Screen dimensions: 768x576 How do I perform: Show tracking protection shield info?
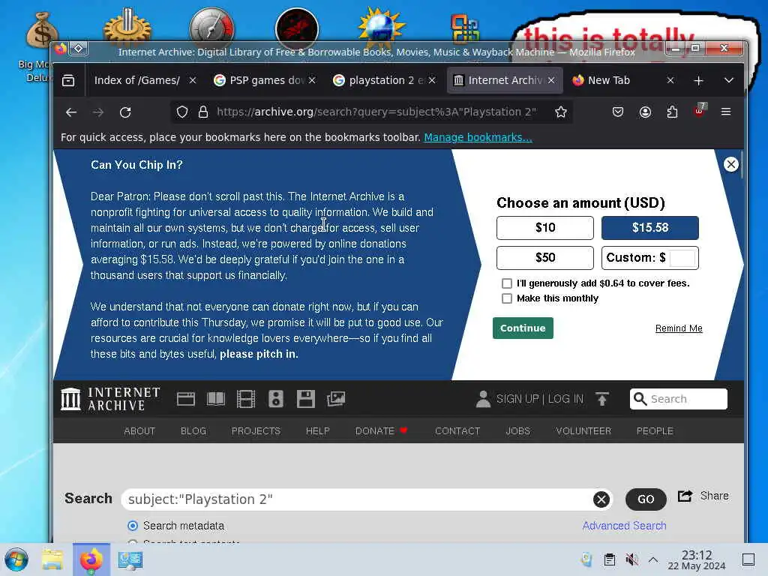click(182, 112)
